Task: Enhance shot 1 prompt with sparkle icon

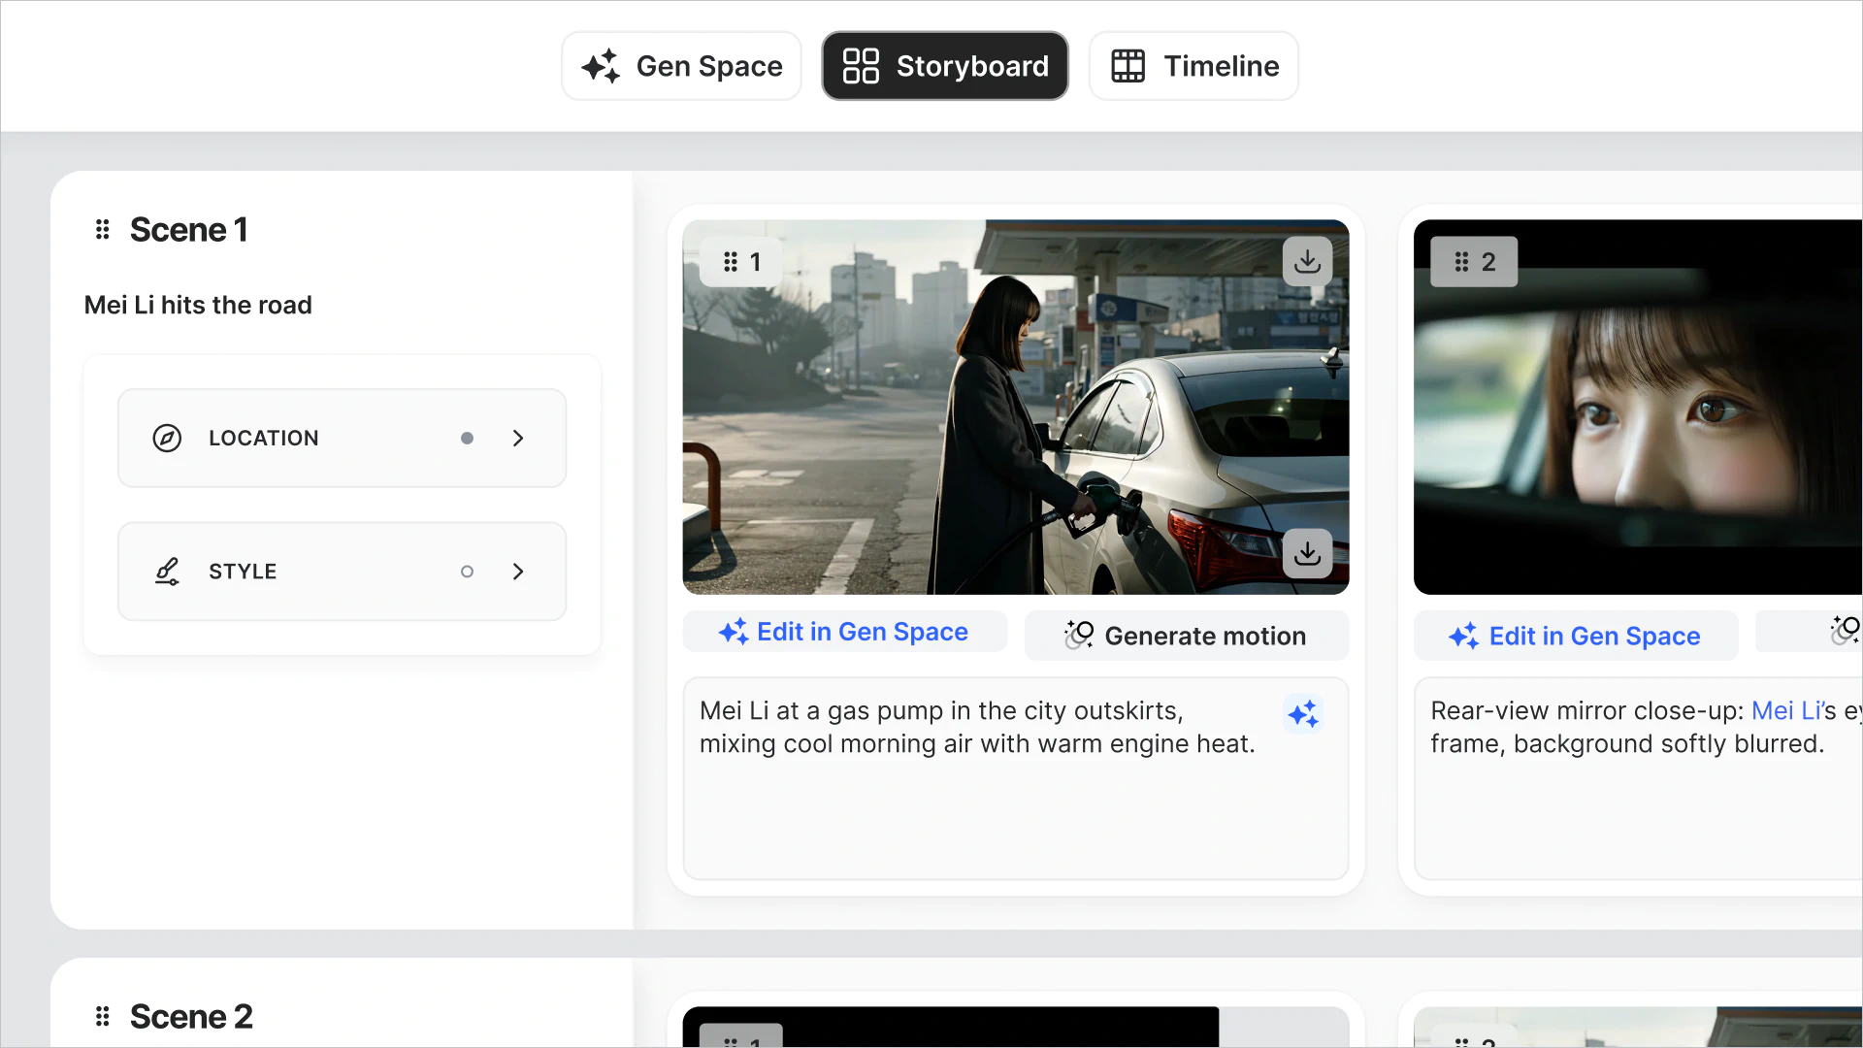Action: 1303,715
